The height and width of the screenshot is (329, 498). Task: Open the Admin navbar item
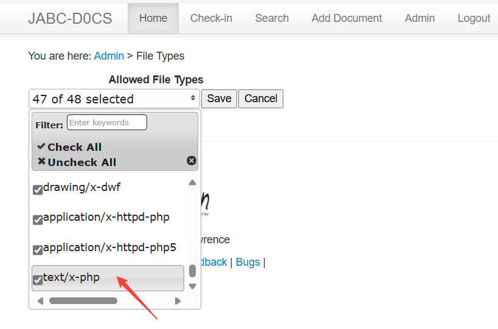click(x=420, y=18)
